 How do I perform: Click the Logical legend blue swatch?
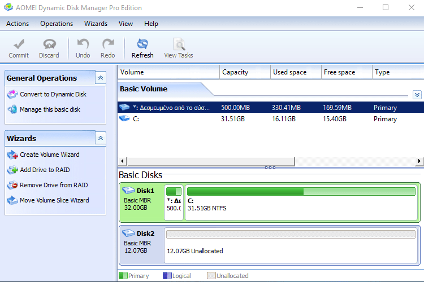coord(167,276)
